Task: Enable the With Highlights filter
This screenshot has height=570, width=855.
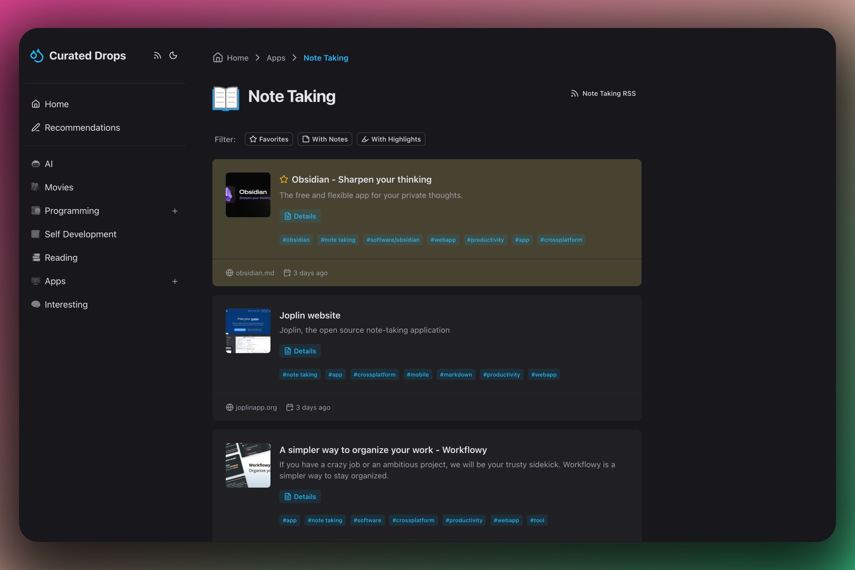Action: click(x=391, y=139)
